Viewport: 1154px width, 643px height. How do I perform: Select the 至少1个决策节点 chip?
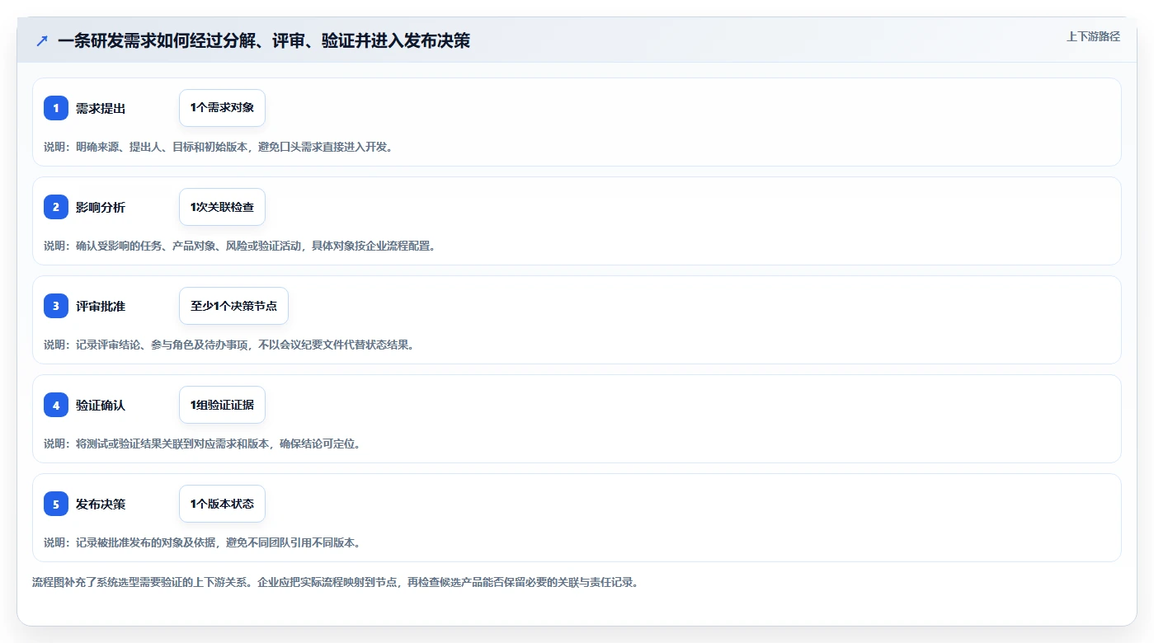tap(233, 306)
